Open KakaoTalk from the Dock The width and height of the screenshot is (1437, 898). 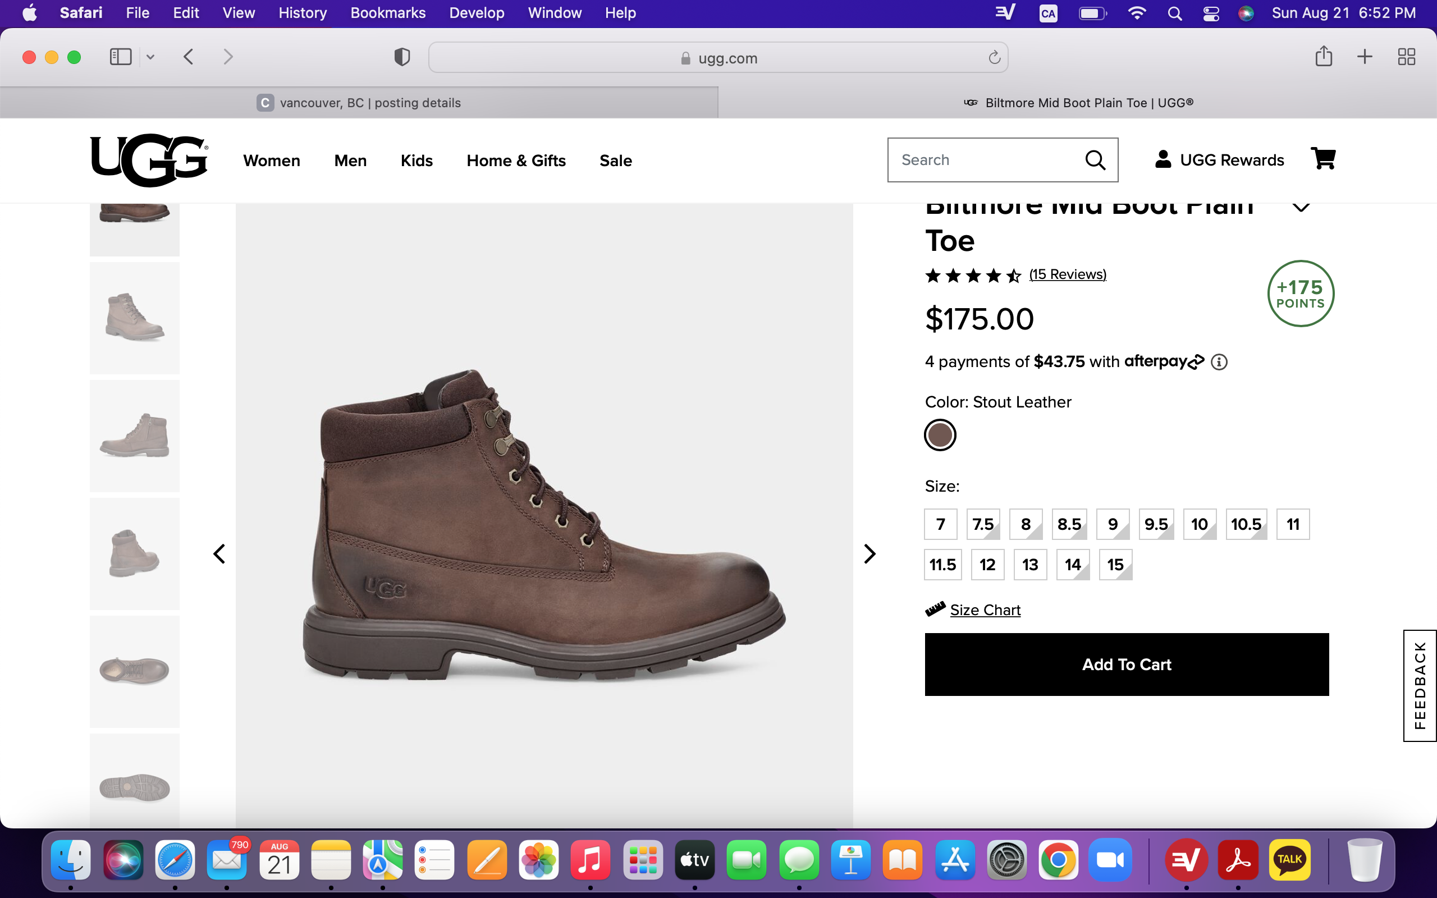(x=1289, y=859)
